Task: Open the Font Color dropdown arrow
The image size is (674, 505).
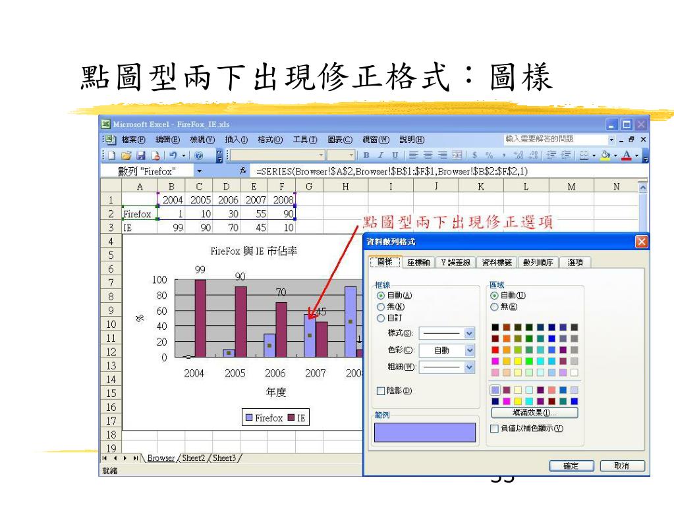Action: pyautogui.click(x=637, y=155)
